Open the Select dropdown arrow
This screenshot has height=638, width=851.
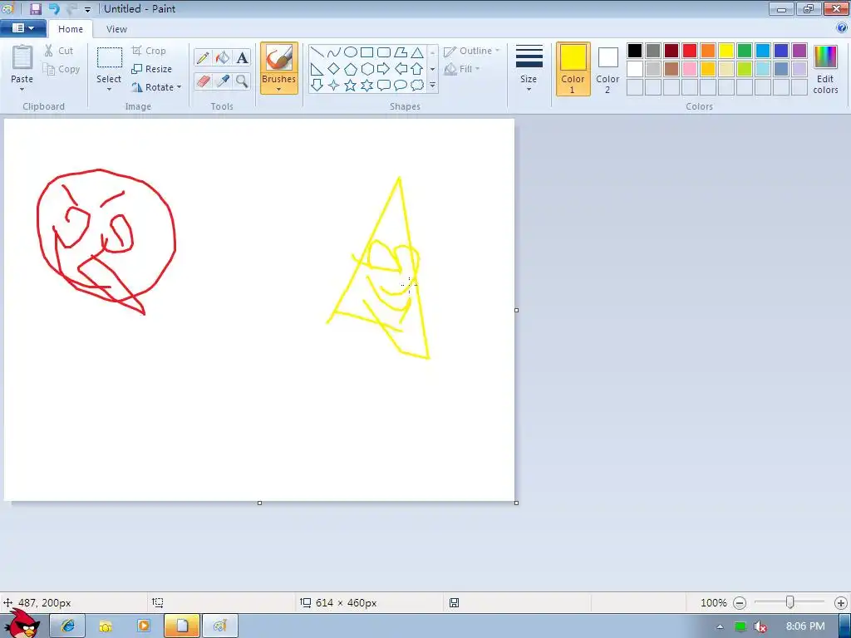109,90
